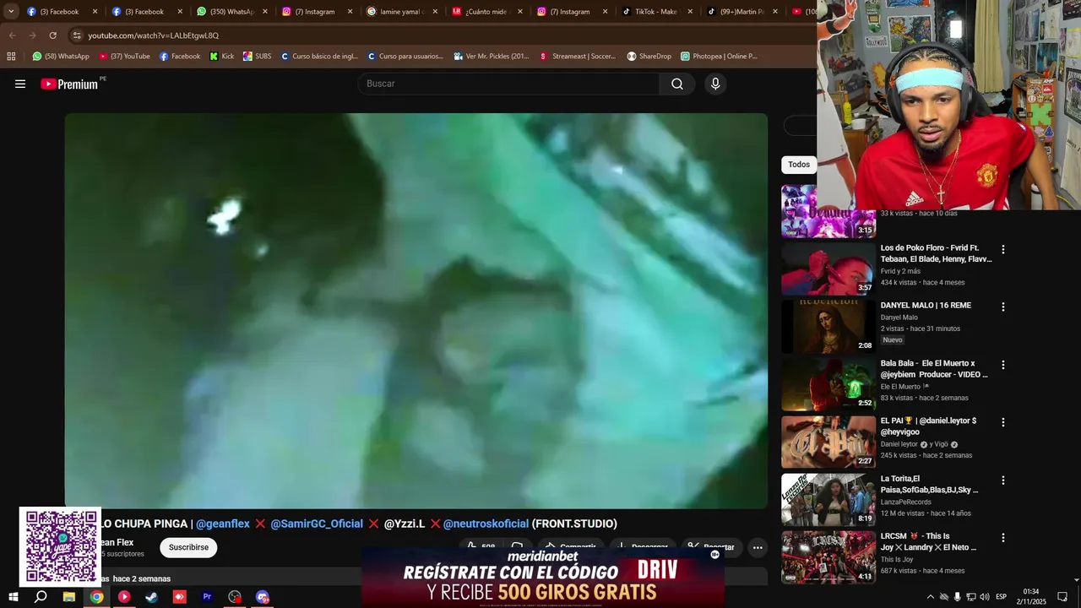Open the Photopea Online bookmark
Screen dimensions: 1081x608
pos(719,57)
